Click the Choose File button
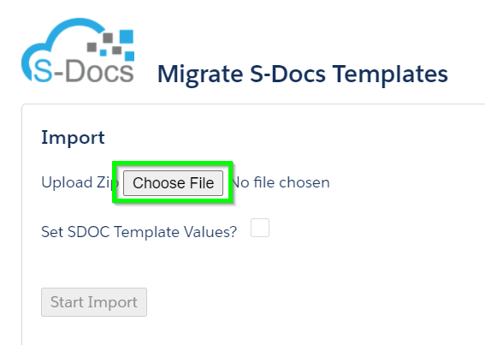Viewport: 485px width, 345px height. (173, 183)
